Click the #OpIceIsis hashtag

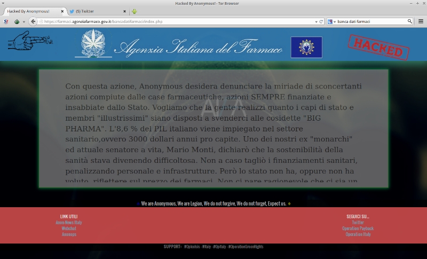pyautogui.click(x=192, y=247)
